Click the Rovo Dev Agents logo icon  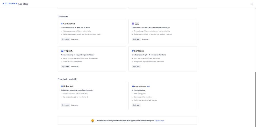pyautogui.click(x=133, y=86)
